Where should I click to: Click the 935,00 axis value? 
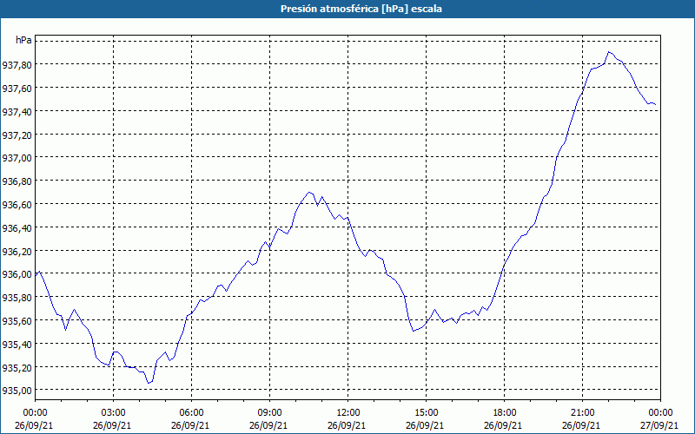coord(17,391)
